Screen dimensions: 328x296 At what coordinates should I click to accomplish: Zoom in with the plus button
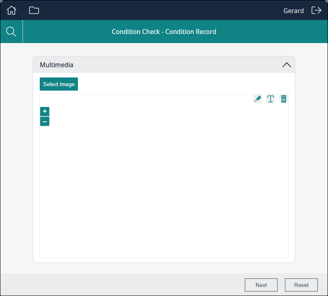tap(45, 112)
